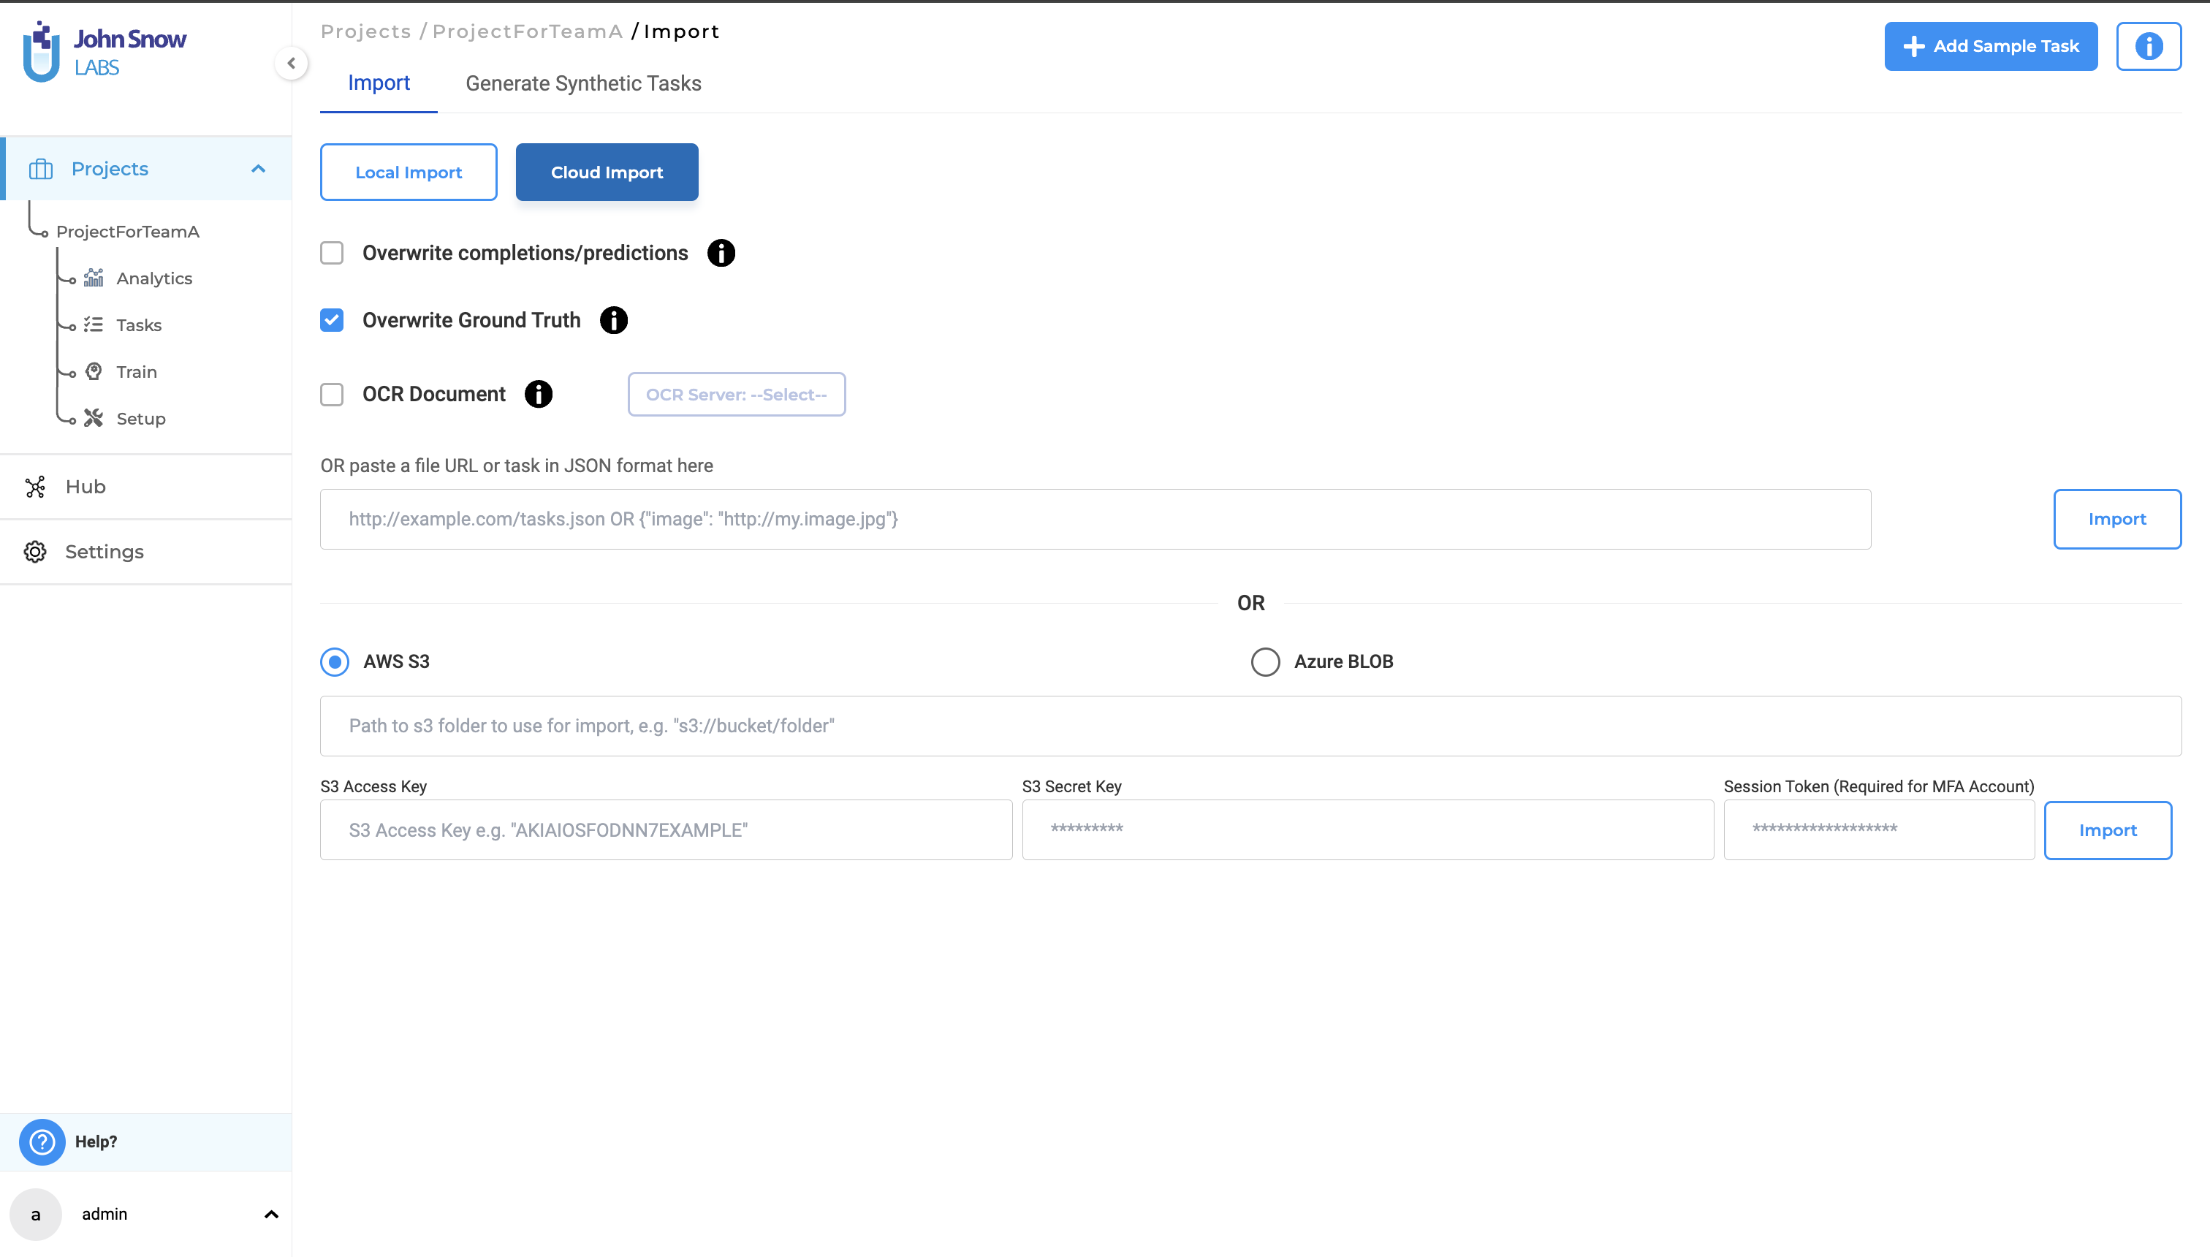Viewport: 2210px width, 1257px height.
Task: Expand the ProjectForTeamA tree item
Action: 127,231
